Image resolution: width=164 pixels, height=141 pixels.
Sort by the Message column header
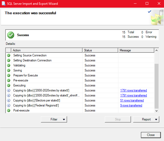click(136, 50)
